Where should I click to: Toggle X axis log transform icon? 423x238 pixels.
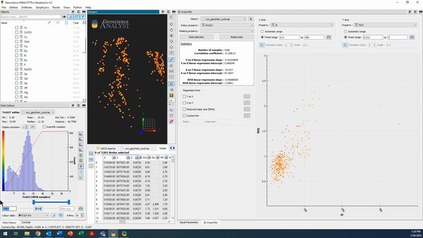pos(262,45)
